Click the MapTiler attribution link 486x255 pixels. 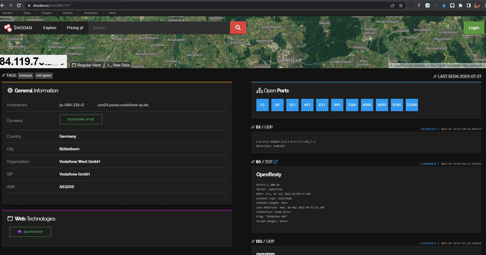pos(435,66)
